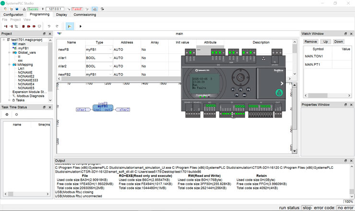This screenshot has width=355, height=211.
Task: Click the Remove button in Watch Window
Action: pos(310,42)
